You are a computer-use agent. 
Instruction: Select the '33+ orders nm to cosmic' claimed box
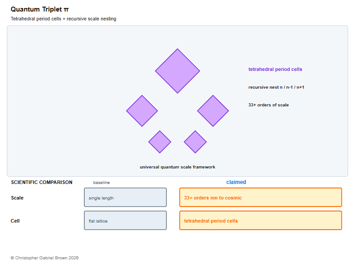point(260,197)
